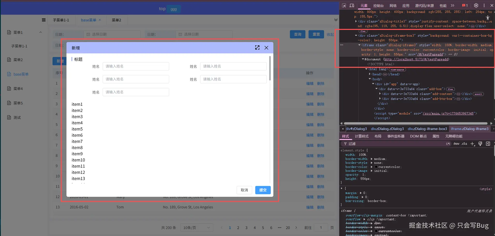Click the 提交 button in the dialog
Screen dimensions: 495x236
click(x=263, y=190)
